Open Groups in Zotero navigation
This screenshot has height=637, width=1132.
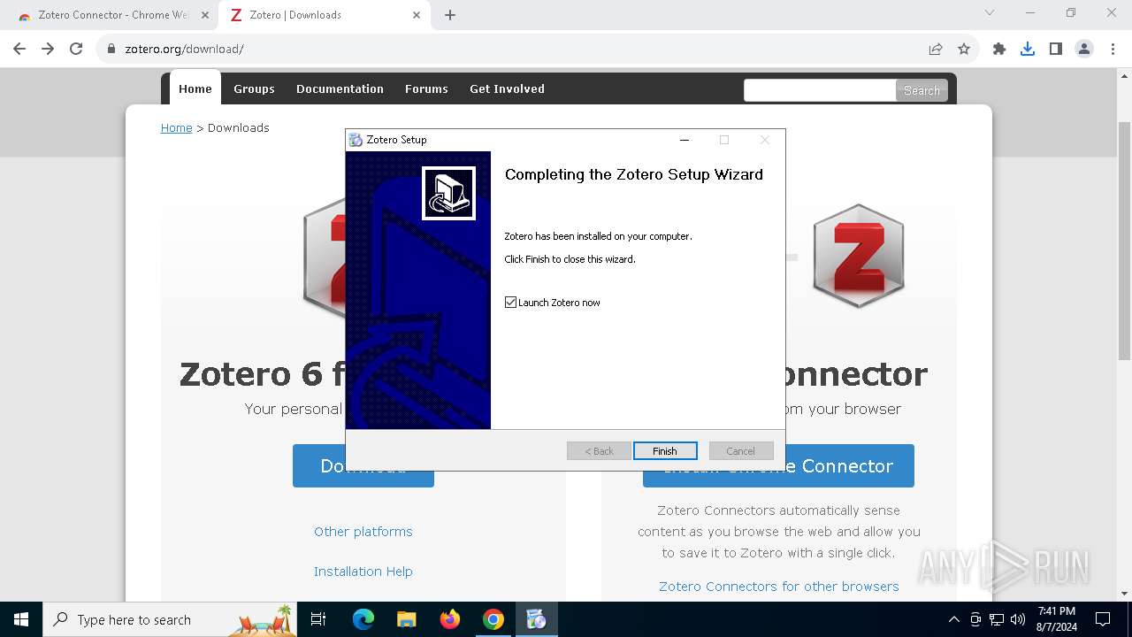(254, 88)
